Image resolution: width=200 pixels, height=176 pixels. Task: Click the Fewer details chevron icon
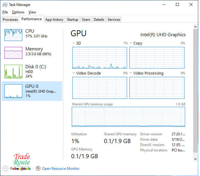point(5,169)
